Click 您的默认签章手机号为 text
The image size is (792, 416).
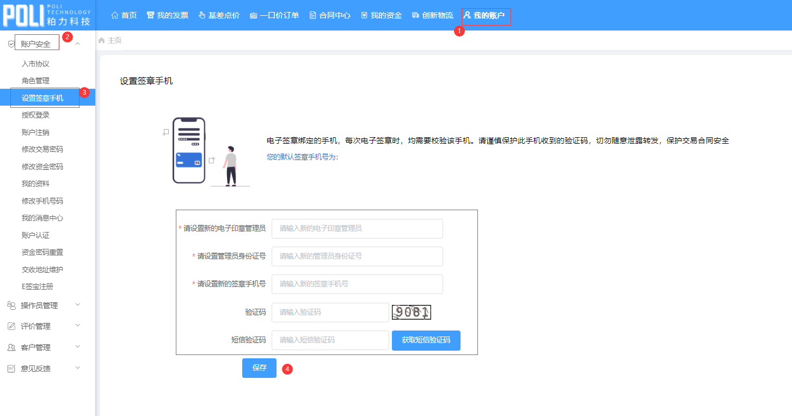303,157
